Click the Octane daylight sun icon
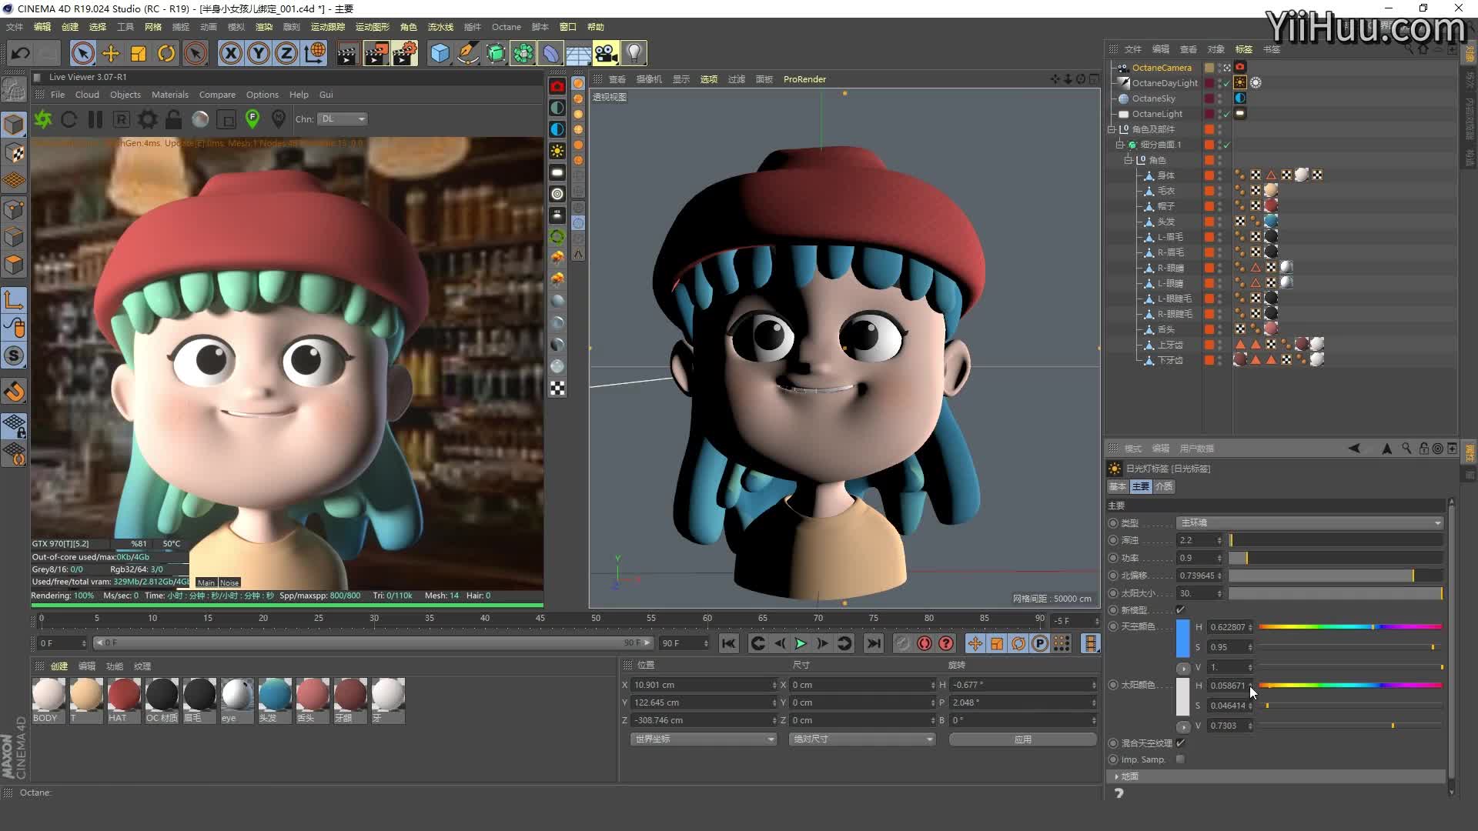The height and width of the screenshot is (831, 1478). [x=557, y=151]
